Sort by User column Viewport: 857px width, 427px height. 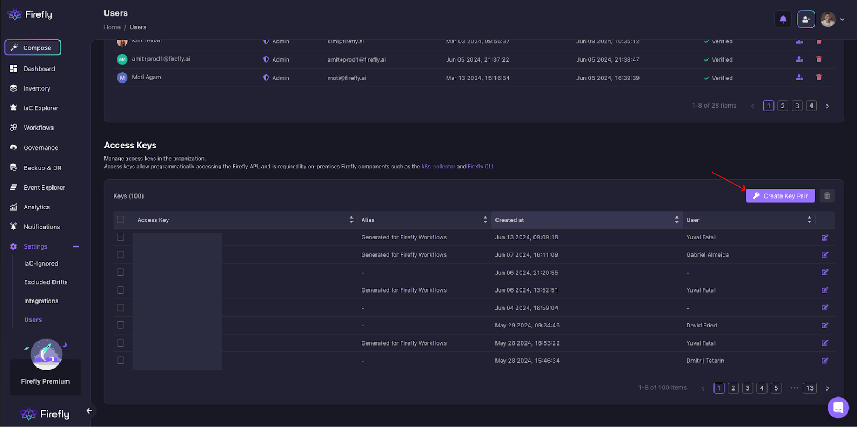tap(809, 220)
